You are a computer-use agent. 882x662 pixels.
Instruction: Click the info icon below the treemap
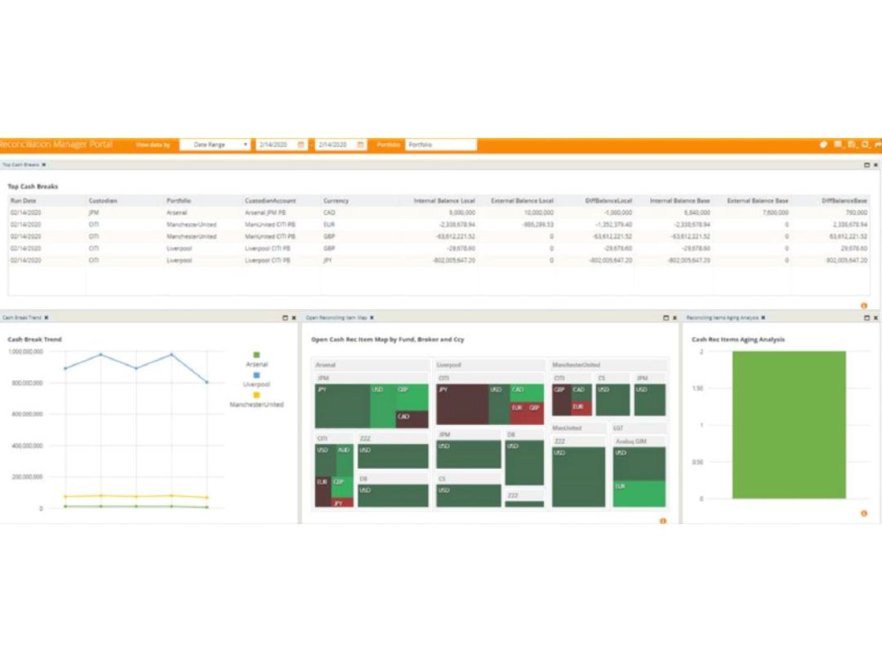point(663,521)
